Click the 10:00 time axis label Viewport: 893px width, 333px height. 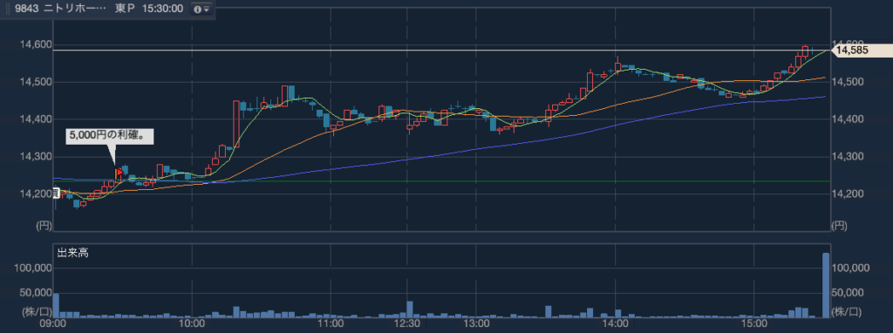pyautogui.click(x=192, y=325)
